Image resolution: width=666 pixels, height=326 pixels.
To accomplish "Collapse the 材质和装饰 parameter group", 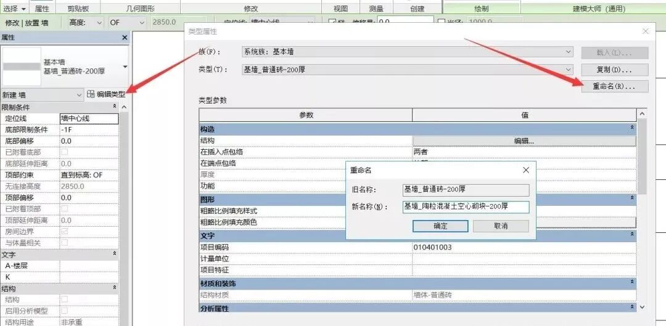I will [x=632, y=282].
